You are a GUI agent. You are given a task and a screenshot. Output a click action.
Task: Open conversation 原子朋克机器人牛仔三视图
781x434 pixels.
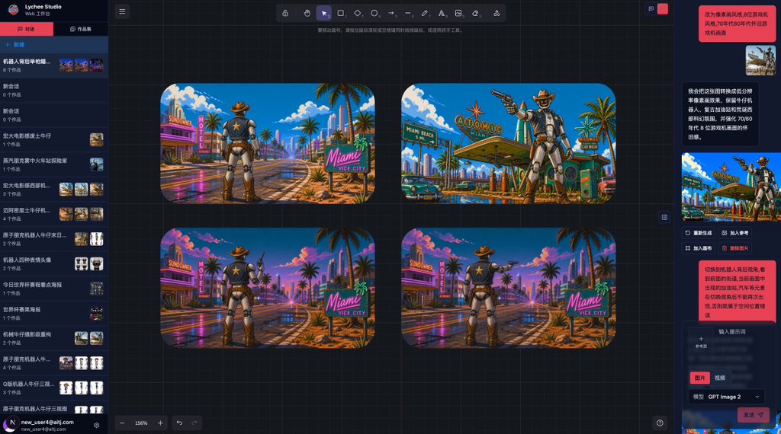coord(54,409)
